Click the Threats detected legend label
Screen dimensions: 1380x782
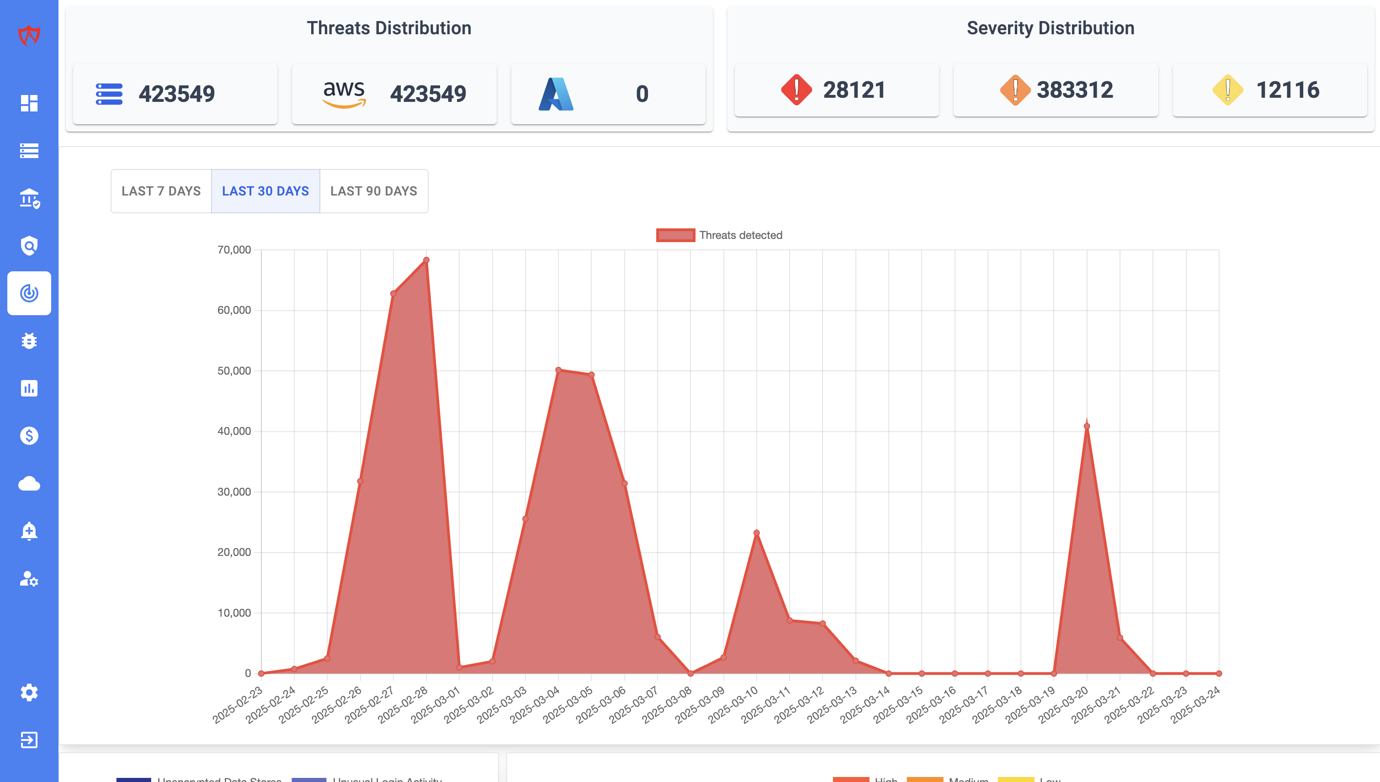click(740, 235)
